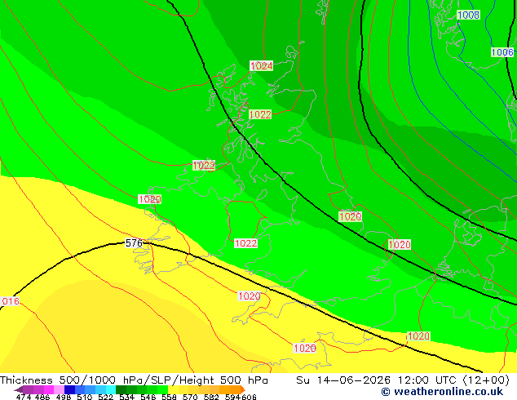This screenshot has width=517, height=400.
Task: Click the 1024 isobar label over Scotland
Action: 261,66
